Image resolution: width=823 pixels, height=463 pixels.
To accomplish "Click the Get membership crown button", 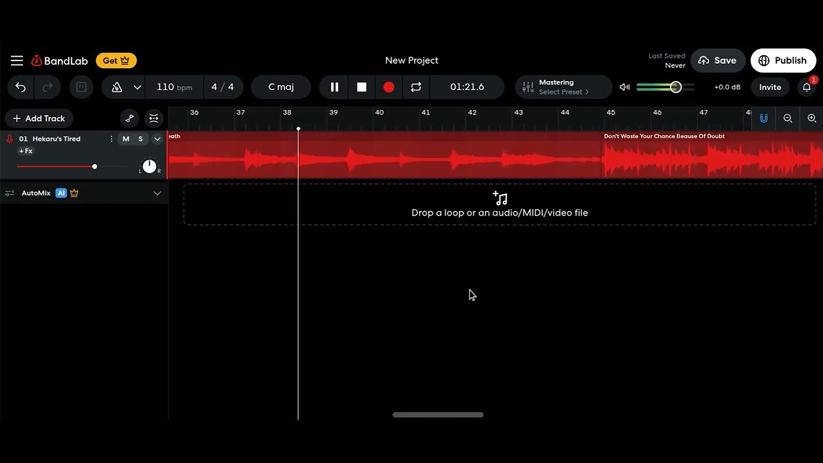I will 116,60.
